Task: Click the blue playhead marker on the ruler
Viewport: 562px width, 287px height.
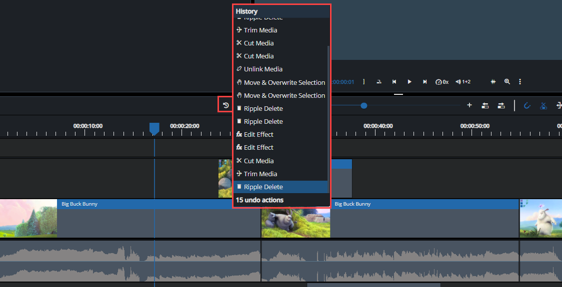Action: 154,129
